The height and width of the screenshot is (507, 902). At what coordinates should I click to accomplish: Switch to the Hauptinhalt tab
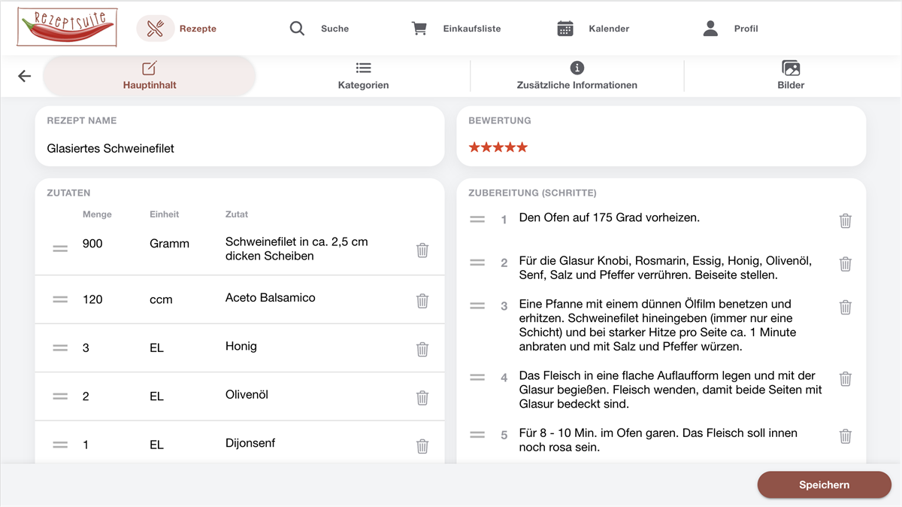[x=150, y=76]
